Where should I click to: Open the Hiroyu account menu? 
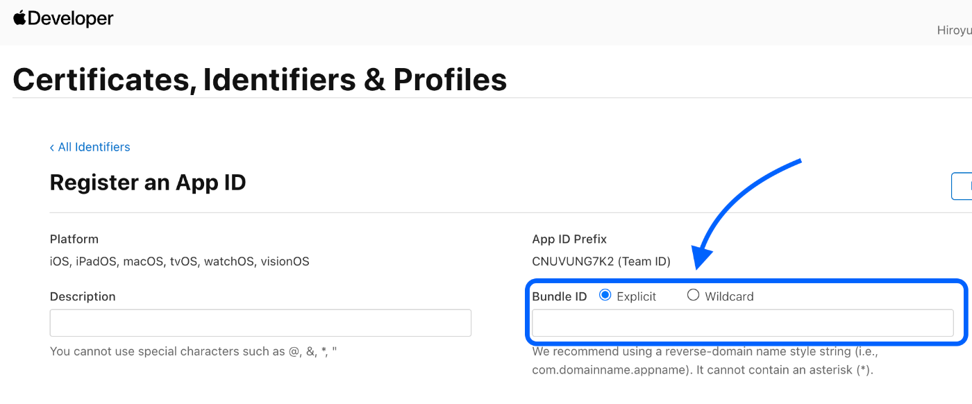click(954, 31)
